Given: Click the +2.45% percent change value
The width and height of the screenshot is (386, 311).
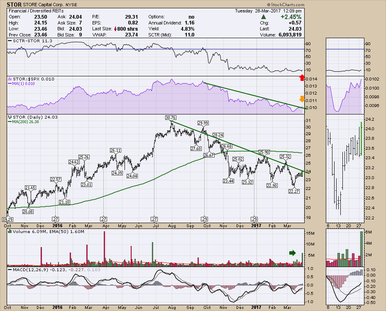Looking at the screenshot, I should [x=291, y=17].
